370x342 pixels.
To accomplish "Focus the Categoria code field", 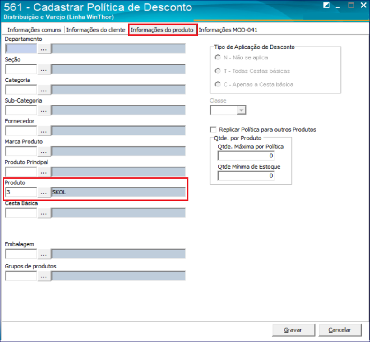I will point(21,90).
